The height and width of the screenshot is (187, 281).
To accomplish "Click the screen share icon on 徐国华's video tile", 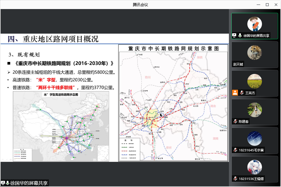I will (x=234, y=35).
